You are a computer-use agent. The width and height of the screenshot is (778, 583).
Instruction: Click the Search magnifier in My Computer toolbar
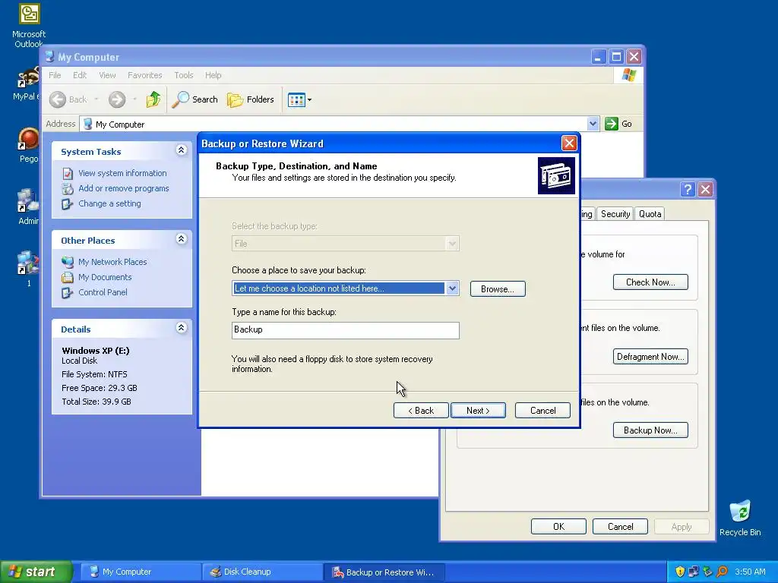[x=181, y=99]
